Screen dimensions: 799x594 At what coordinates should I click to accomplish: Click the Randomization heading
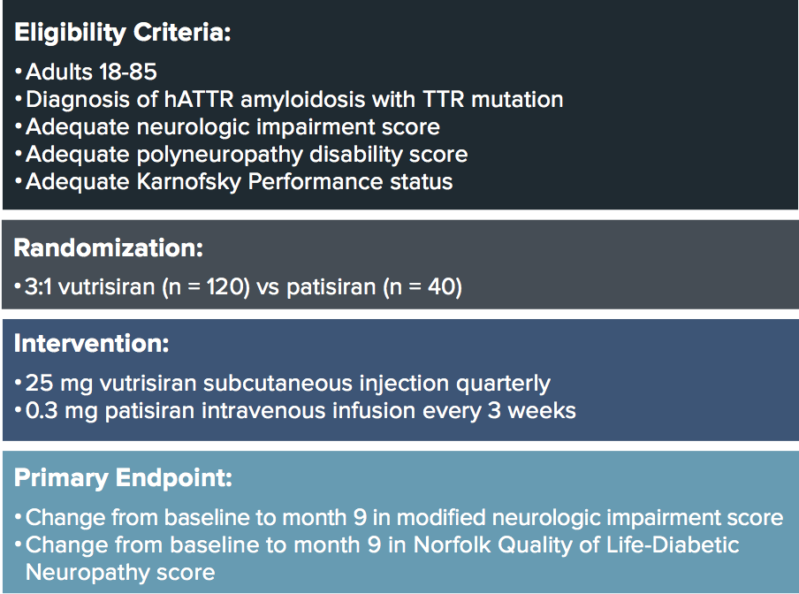click(x=109, y=248)
